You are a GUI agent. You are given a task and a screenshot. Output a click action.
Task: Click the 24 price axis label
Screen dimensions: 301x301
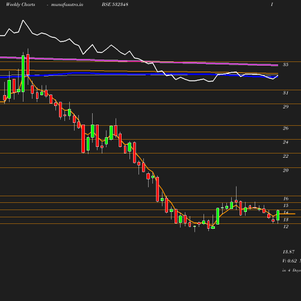click(x=286, y=142)
